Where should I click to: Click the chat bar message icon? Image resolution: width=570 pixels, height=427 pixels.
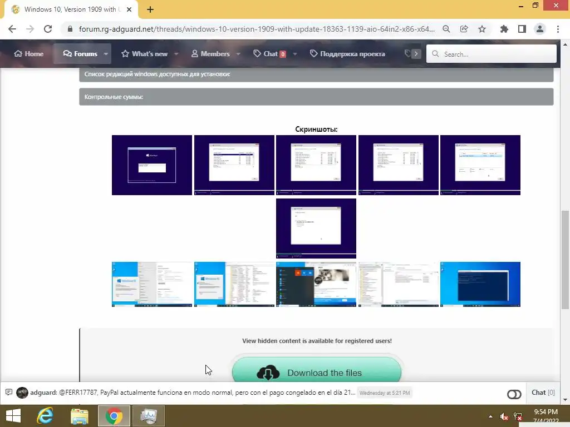coord(9,393)
